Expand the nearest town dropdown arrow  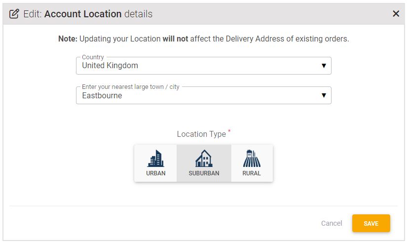(324, 95)
